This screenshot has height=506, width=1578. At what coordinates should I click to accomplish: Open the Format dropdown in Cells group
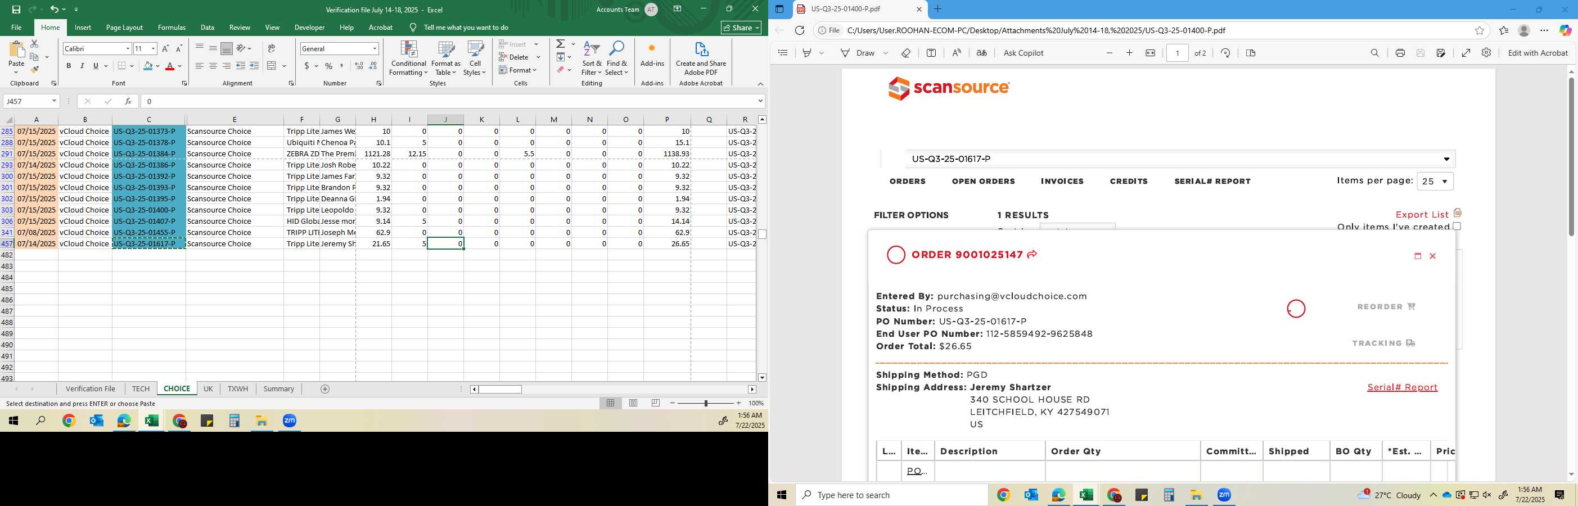pyautogui.click(x=519, y=70)
